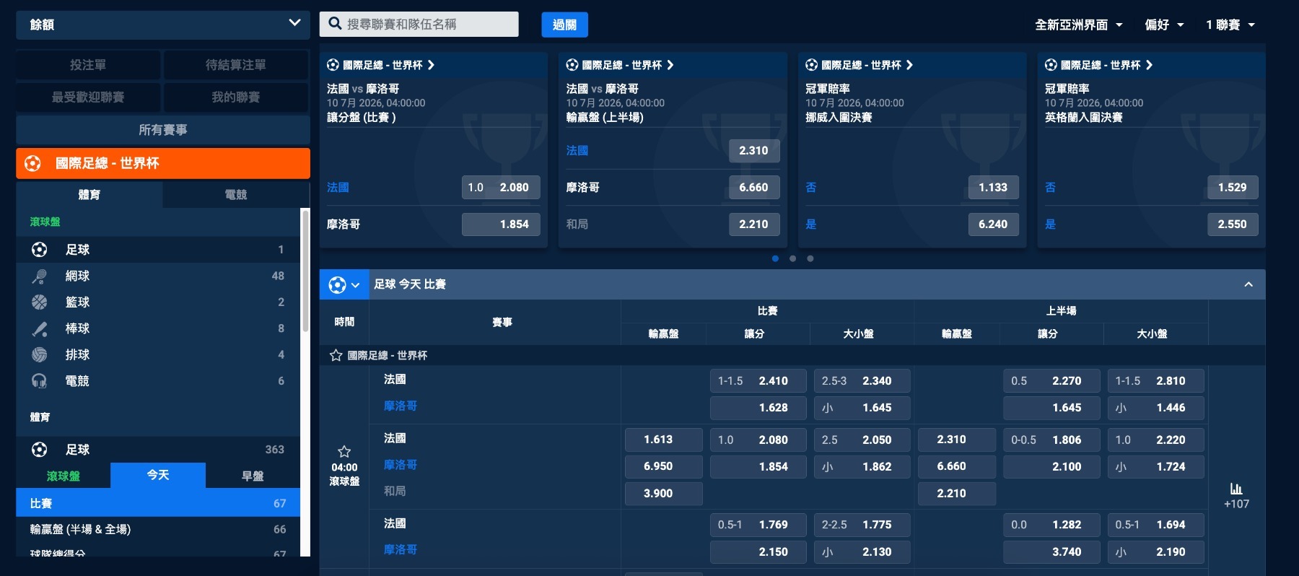Click first-half 0.5-1 odds 1.694
The image size is (1299, 576).
1156,525
